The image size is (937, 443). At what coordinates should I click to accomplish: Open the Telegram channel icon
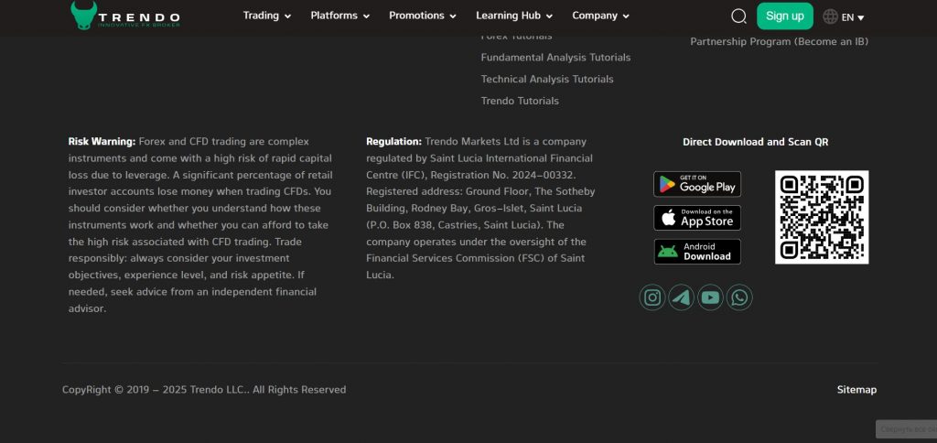tap(681, 297)
